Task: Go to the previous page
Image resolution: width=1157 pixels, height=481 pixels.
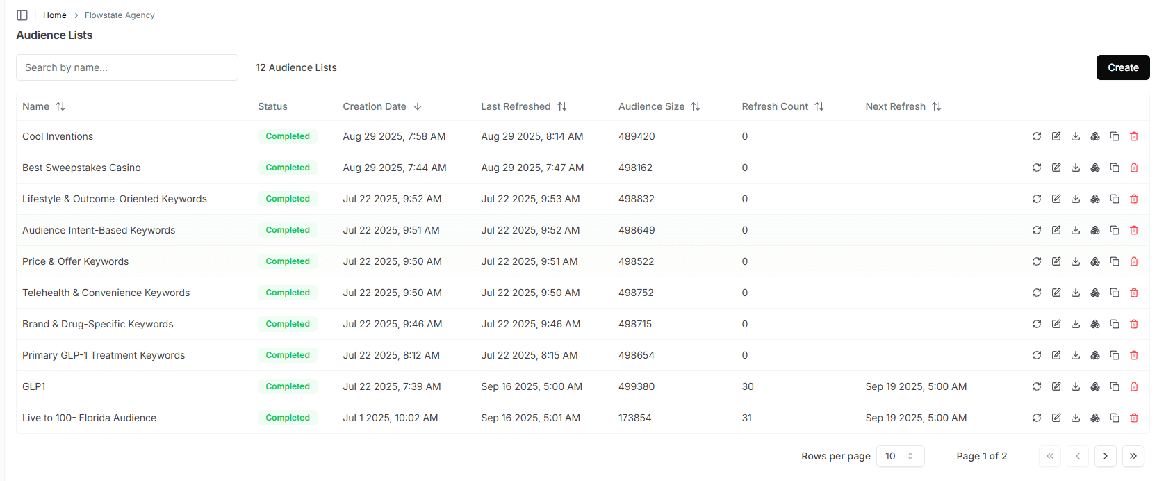Action: click(x=1078, y=456)
